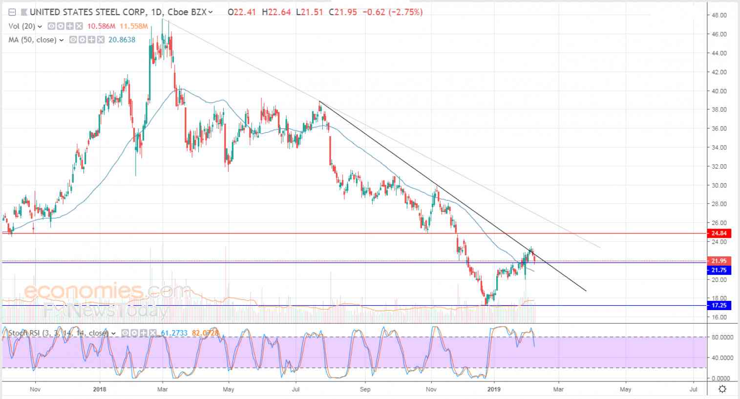Open the United States Steel Corp symbol dropdown arrow
The width and height of the screenshot is (740, 399).
211,13
